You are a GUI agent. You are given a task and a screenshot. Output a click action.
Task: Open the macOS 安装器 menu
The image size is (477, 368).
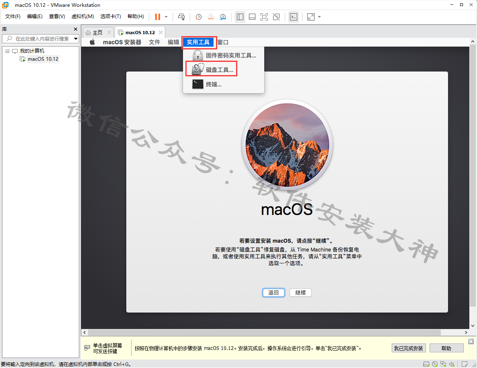click(122, 42)
